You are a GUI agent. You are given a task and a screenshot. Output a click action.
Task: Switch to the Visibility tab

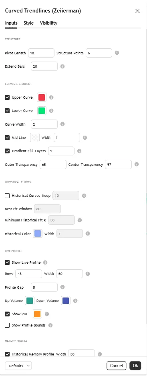[49, 23]
